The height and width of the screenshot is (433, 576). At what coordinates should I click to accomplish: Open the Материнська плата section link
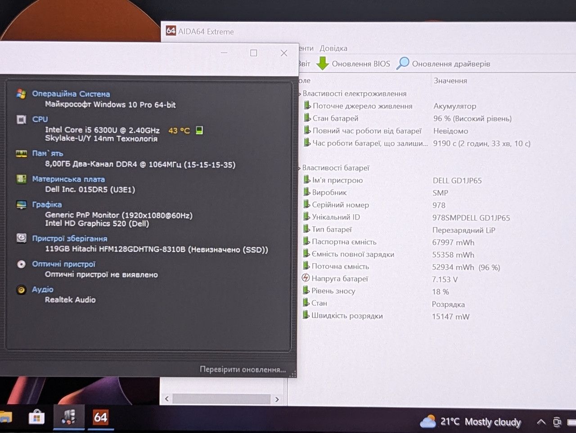point(68,179)
